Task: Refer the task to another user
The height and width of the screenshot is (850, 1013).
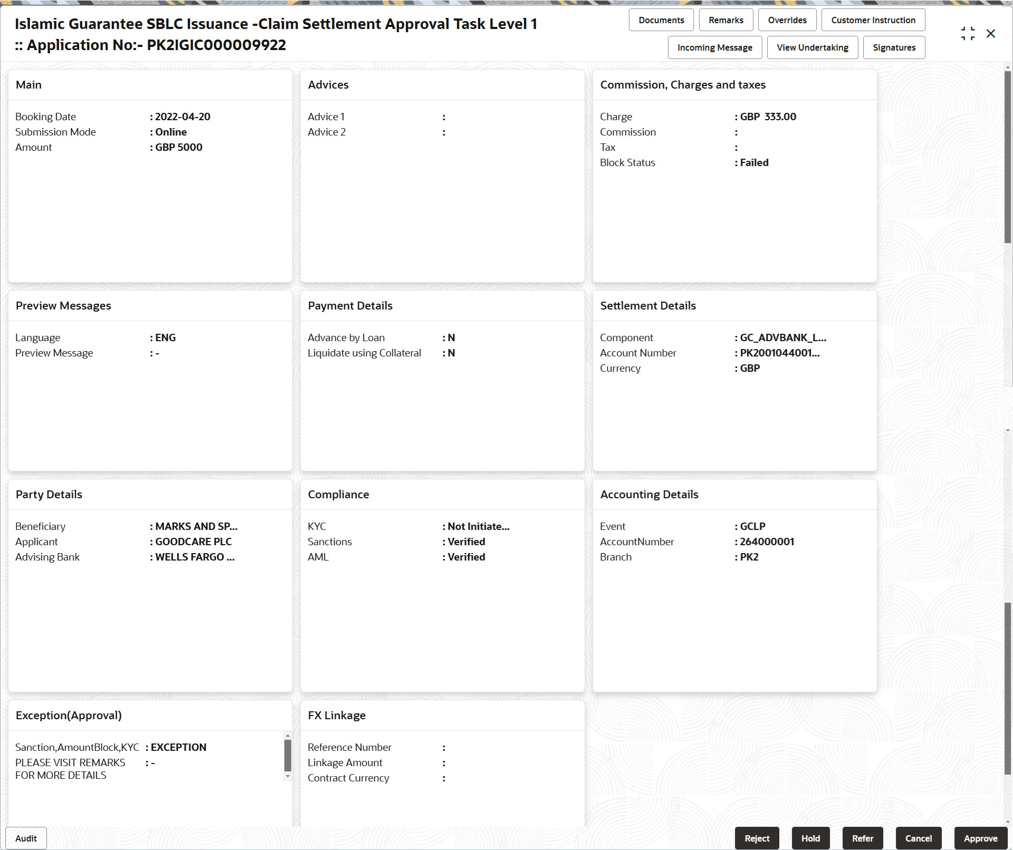Action: coord(863,838)
